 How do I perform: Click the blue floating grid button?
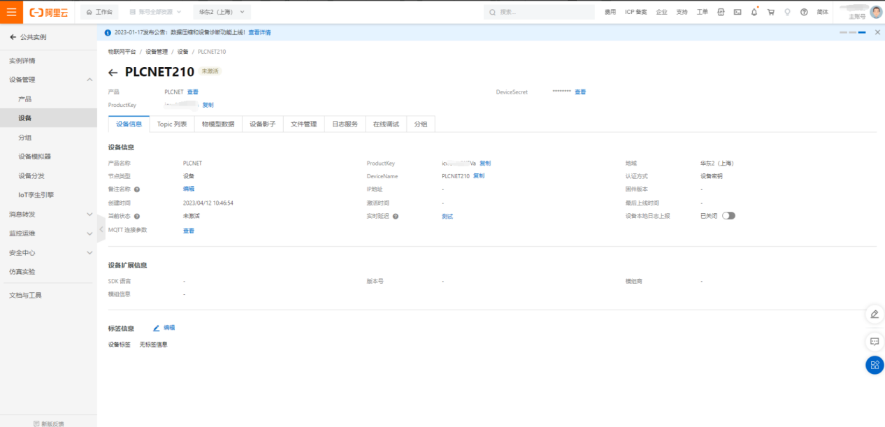[x=875, y=365]
